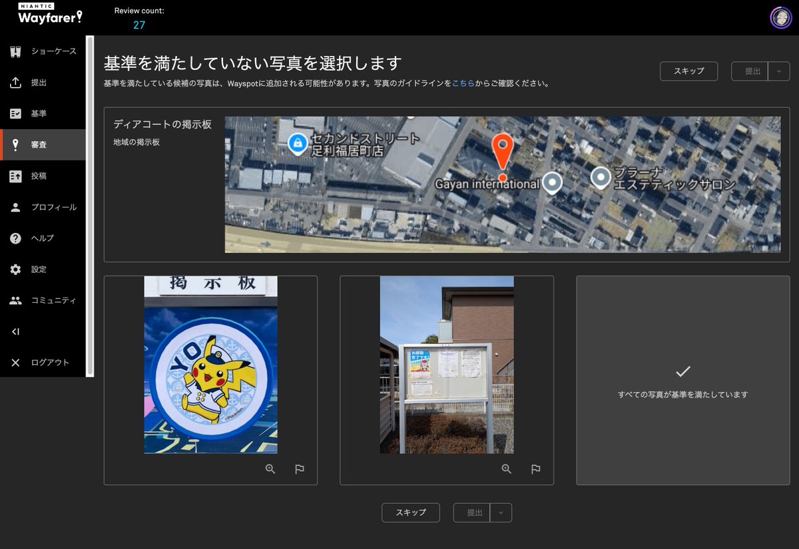The height and width of the screenshot is (549, 799).
Task: Expand the top 提出 dropdown arrow
Action: tap(779, 71)
